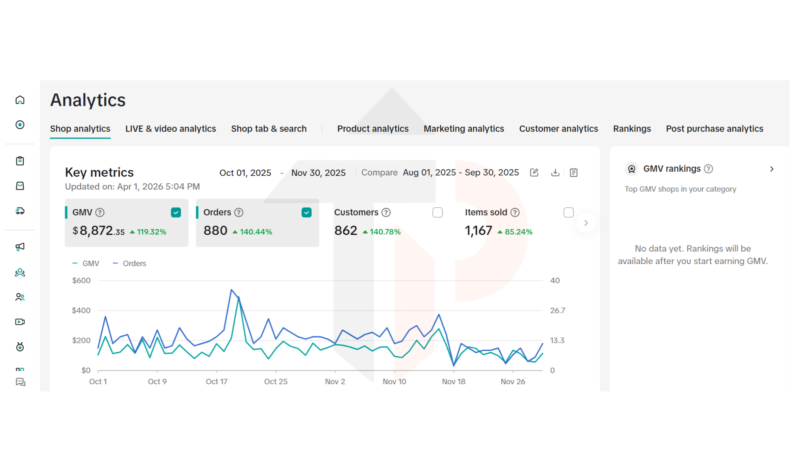Open the home icon in sidebar
The image size is (790, 472).
coord(20,100)
